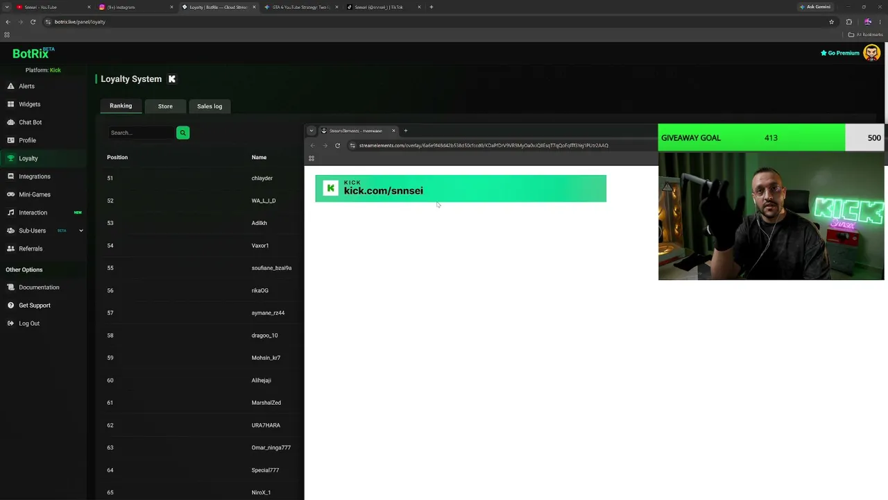Click the Search input field
The image size is (888, 500).
click(x=142, y=133)
